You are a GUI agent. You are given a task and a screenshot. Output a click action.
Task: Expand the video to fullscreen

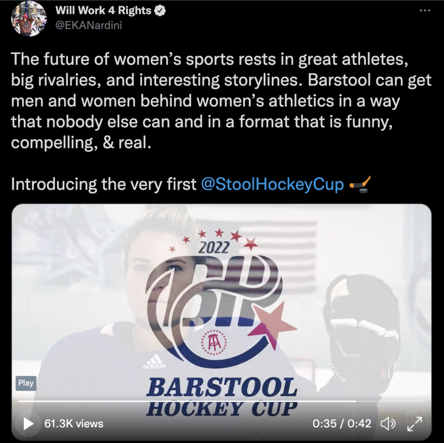pos(415,424)
